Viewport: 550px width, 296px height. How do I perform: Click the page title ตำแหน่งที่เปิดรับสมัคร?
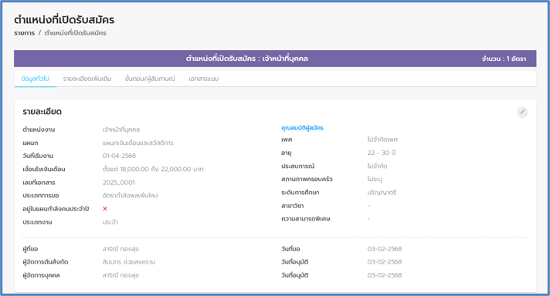point(64,19)
